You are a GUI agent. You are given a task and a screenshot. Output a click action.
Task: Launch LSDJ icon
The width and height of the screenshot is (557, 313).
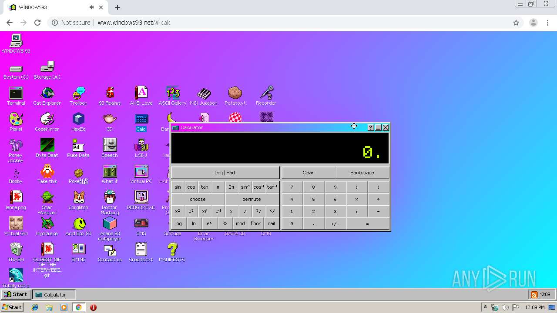(141, 148)
